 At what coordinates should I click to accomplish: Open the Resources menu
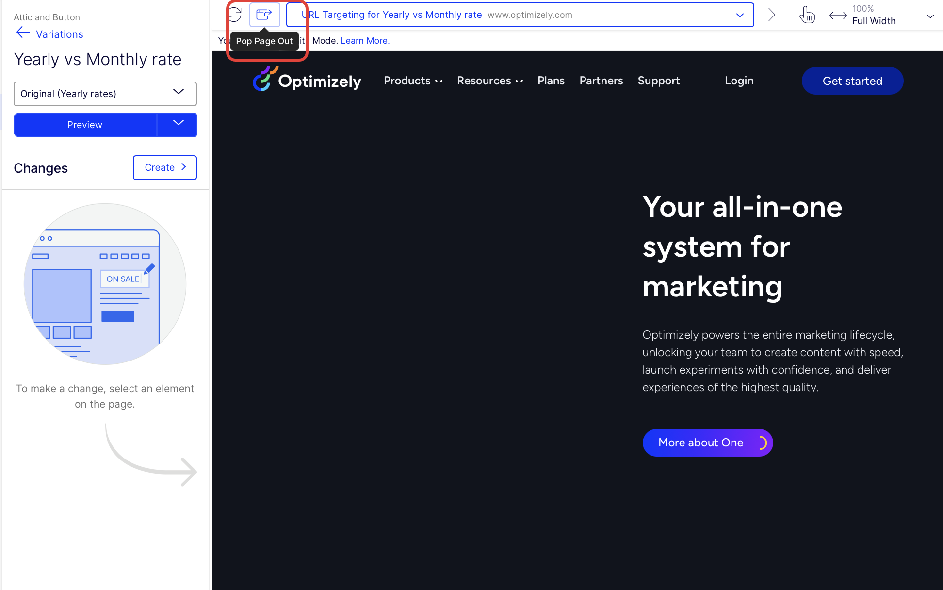(489, 81)
